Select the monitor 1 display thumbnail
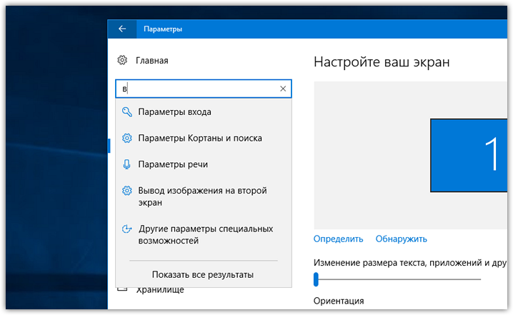513x315 pixels. click(x=469, y=156)
